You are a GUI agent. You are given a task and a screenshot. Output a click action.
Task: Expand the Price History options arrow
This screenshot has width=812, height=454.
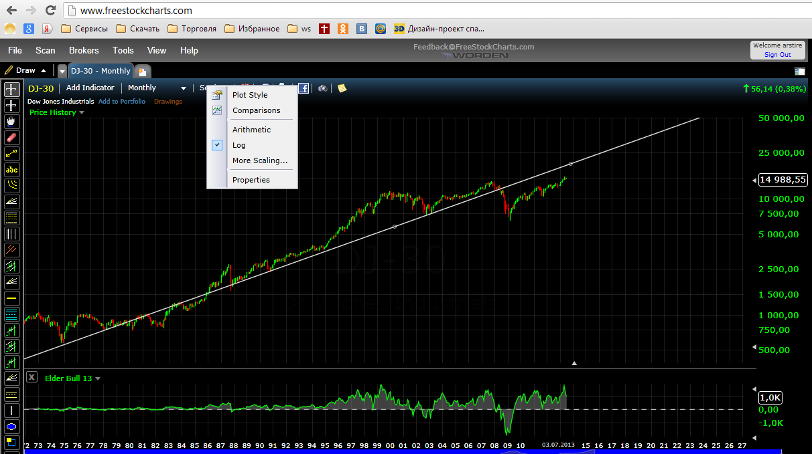(x=82, y=112)
